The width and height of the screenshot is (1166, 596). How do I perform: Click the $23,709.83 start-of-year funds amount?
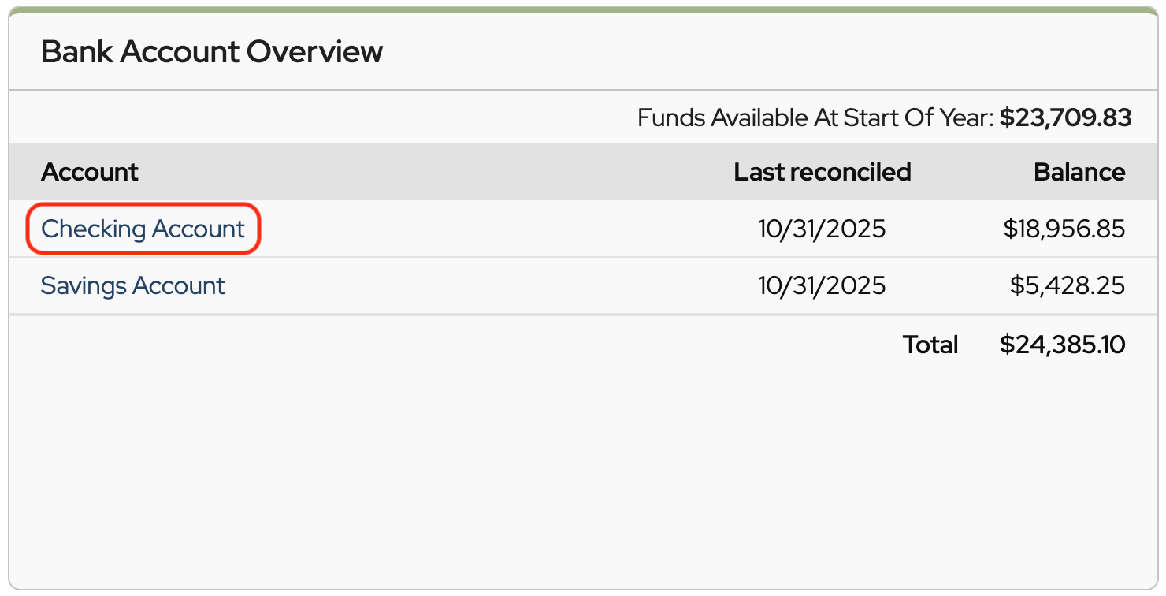(1065, 118)
